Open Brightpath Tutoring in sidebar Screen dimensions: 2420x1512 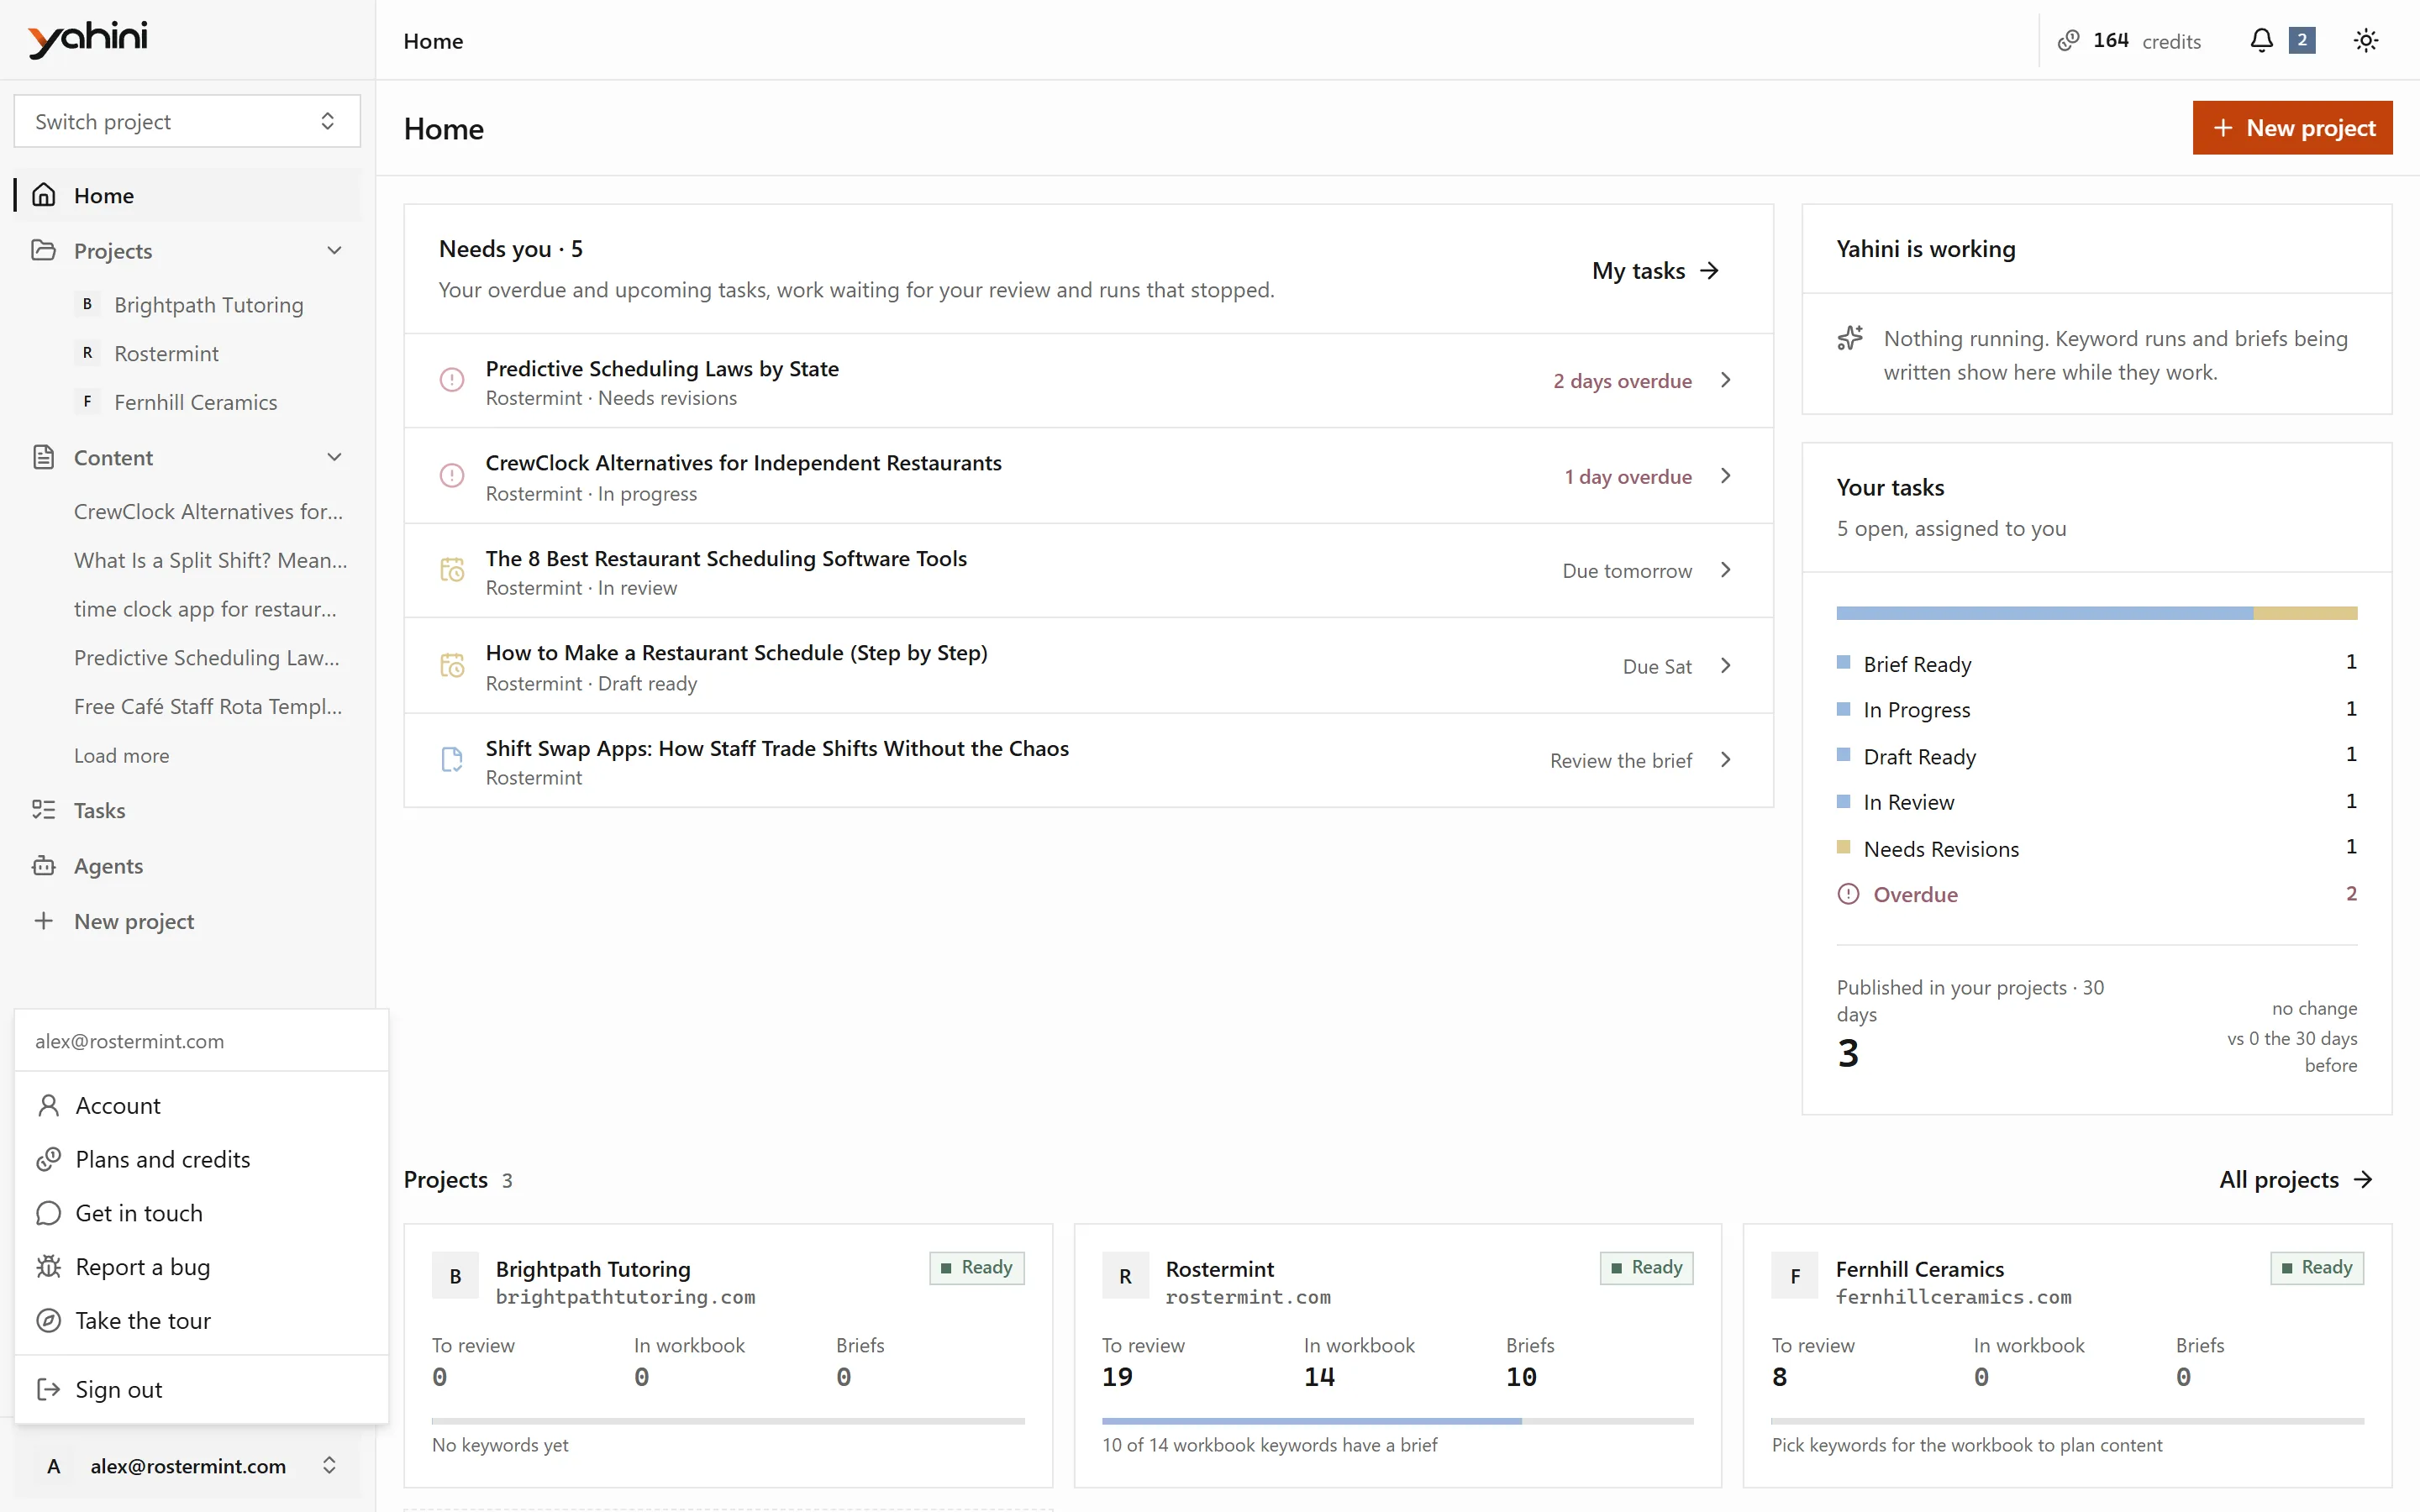pos(208,305)
